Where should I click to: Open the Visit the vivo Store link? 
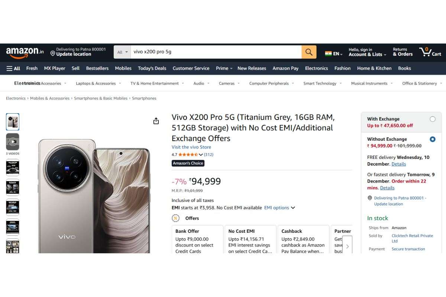(191, 147)
